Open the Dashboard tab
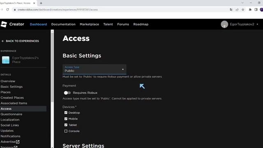Image resolution: width=263 pixels, height=148 pixels. point(38,24)
